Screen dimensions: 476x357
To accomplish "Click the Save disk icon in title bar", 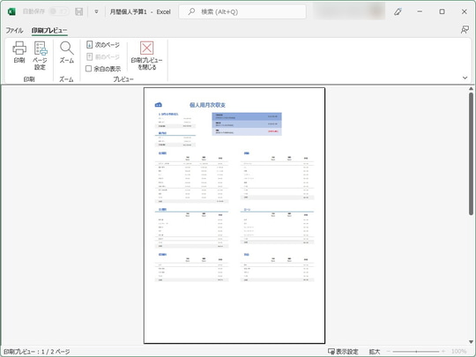I will 79,11.
